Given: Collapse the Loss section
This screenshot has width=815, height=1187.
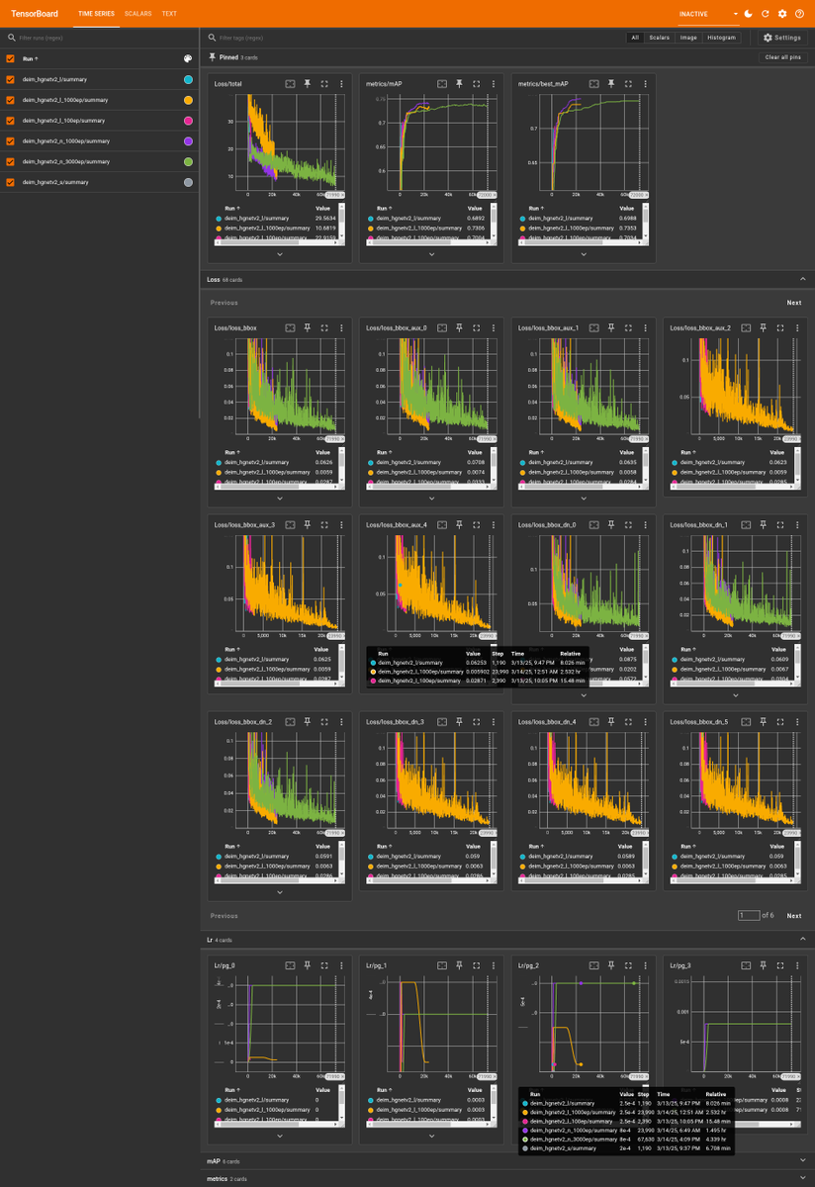Looking at the screenshot, I should (x=802, y=280).
